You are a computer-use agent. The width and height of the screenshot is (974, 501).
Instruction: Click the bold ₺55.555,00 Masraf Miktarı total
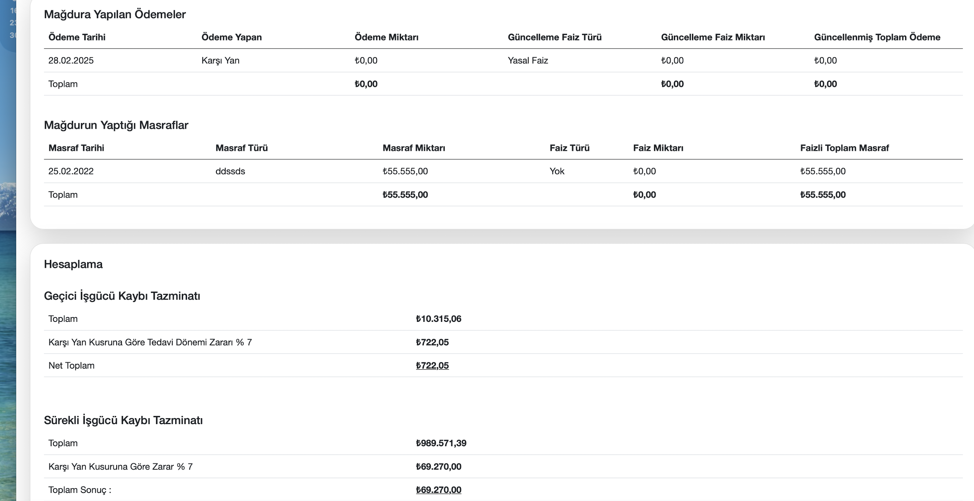click(405, 195)
